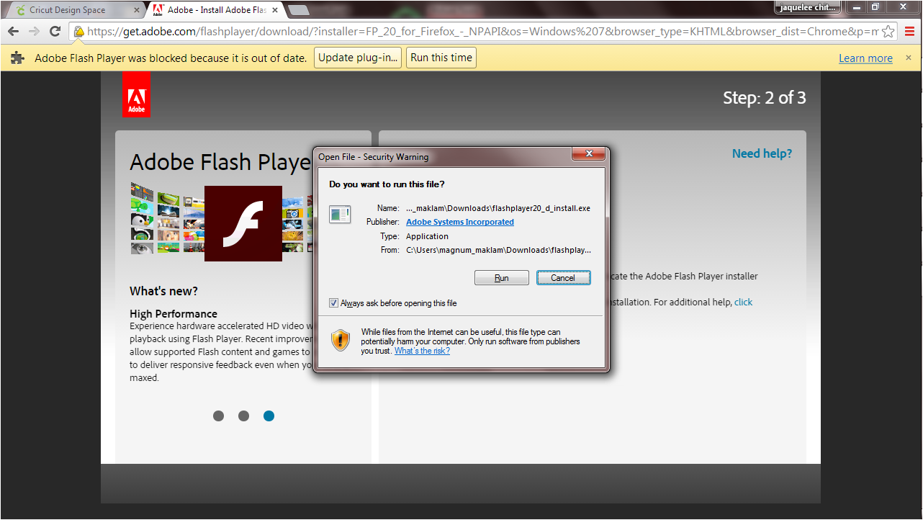Select the second carousel dot
Screen dimensions: 923x520
243,416
